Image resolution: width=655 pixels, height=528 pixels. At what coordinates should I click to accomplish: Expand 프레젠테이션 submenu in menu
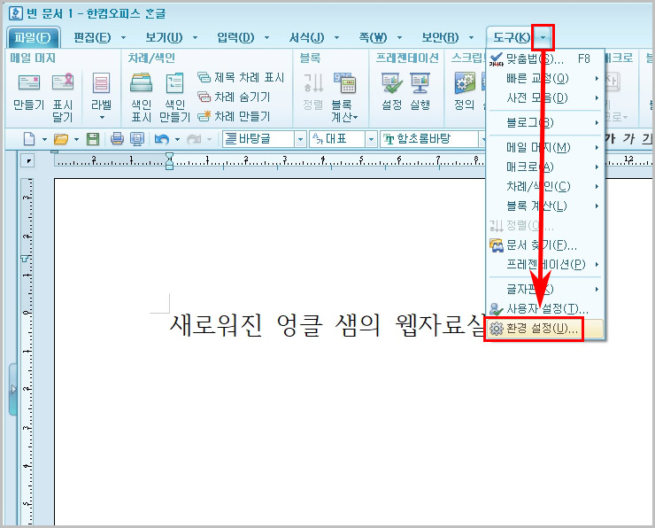(545, 265)
